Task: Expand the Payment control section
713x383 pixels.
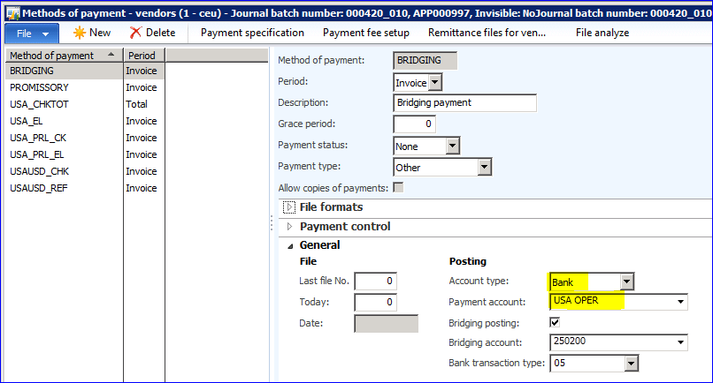Action: click(288, 227)
